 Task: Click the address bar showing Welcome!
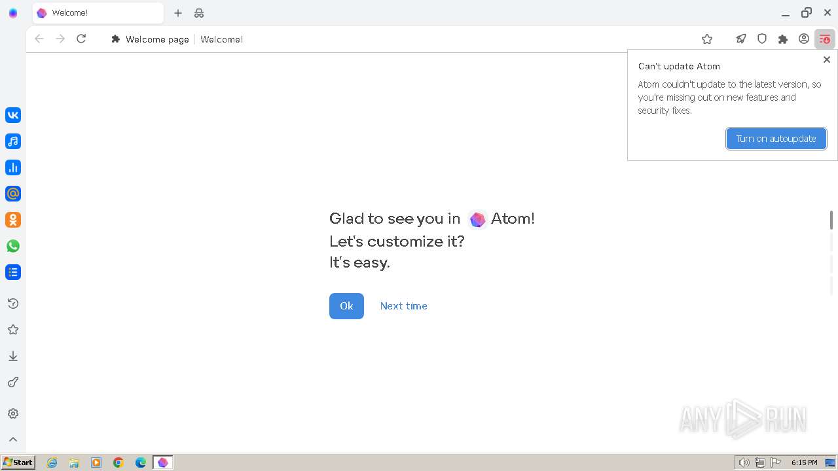point(221,39)
